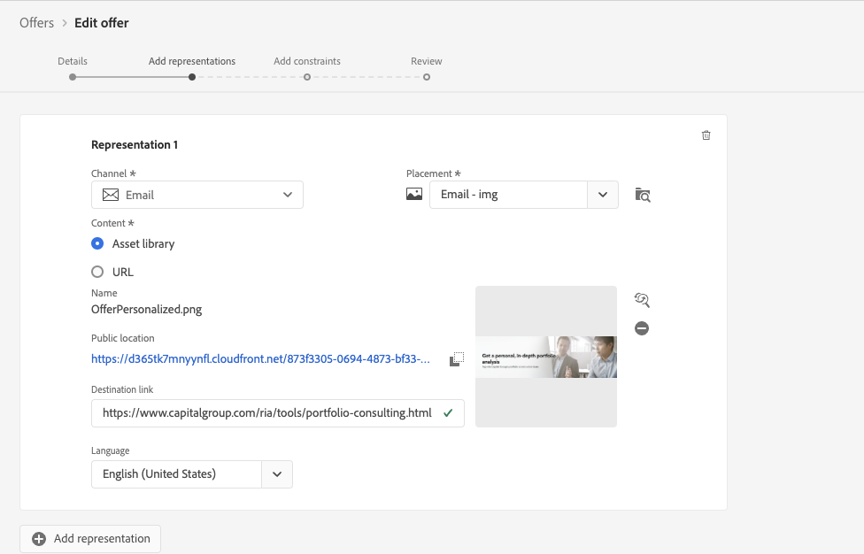864x554 pixels.
Task: Go to the Add constraints step
Action: pyautogui.click(x=307, y=61)
